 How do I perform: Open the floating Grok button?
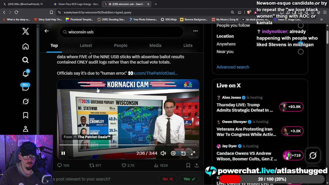pyautogui.click(x=313, y=155)
